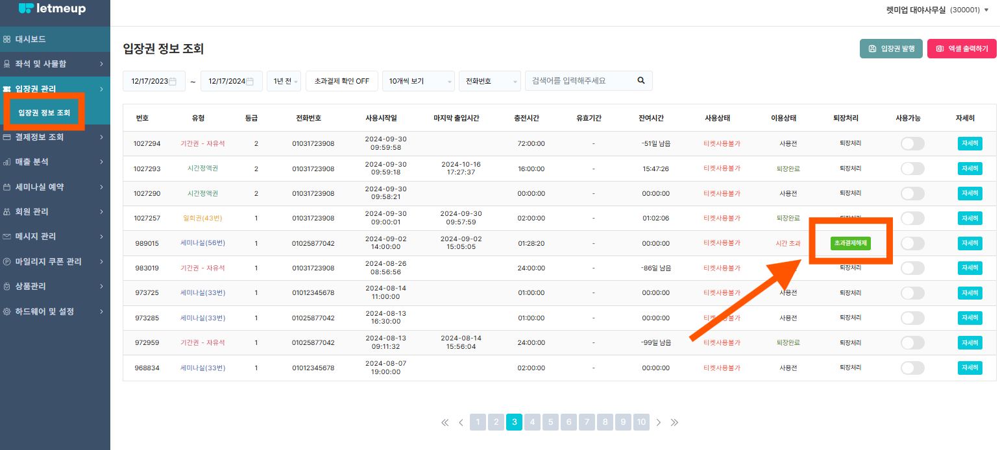Click the green 초과결제해제 button
Image resolution: width=1000 pixels, height=450 pixels.
(851, 243)
